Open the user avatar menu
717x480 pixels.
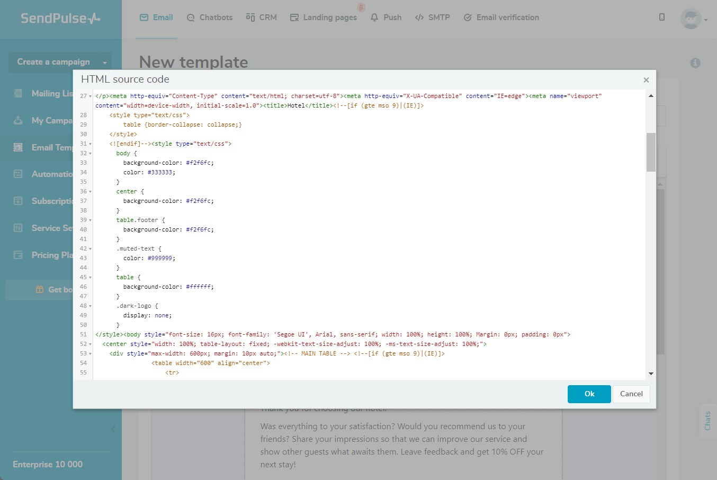pyautogui.click(x=691, y=19)
